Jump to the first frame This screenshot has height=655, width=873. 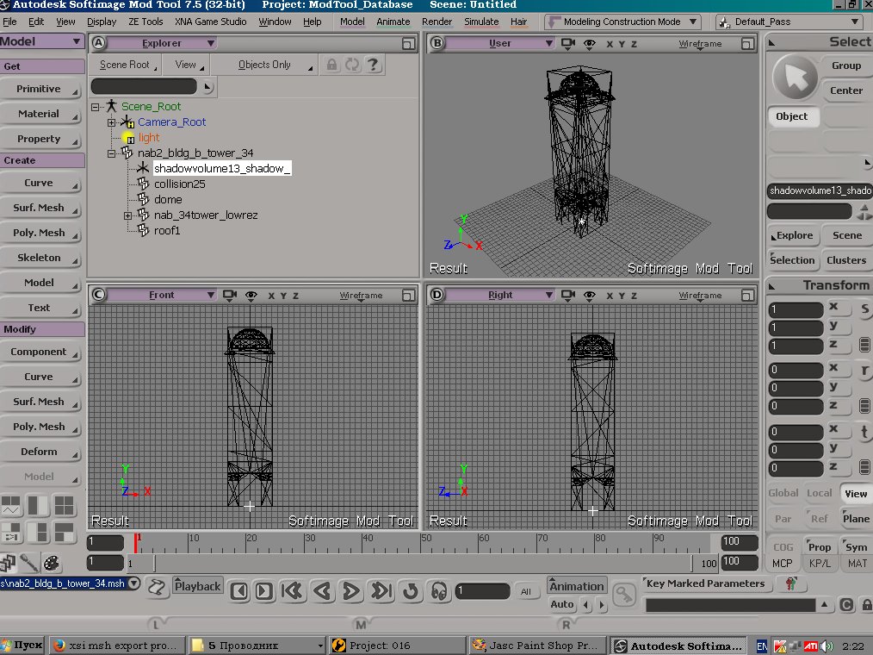293,591
